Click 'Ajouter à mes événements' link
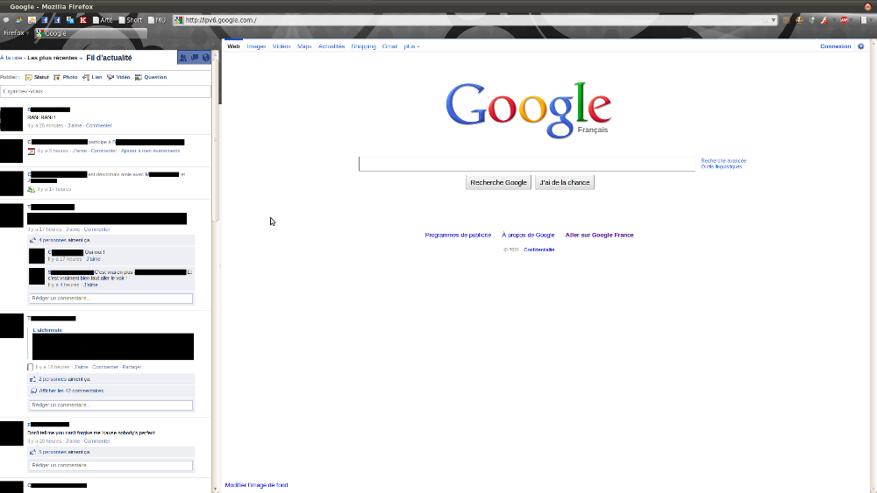The width and height of the screenshot is (877, 493). (x=151, y=151)
